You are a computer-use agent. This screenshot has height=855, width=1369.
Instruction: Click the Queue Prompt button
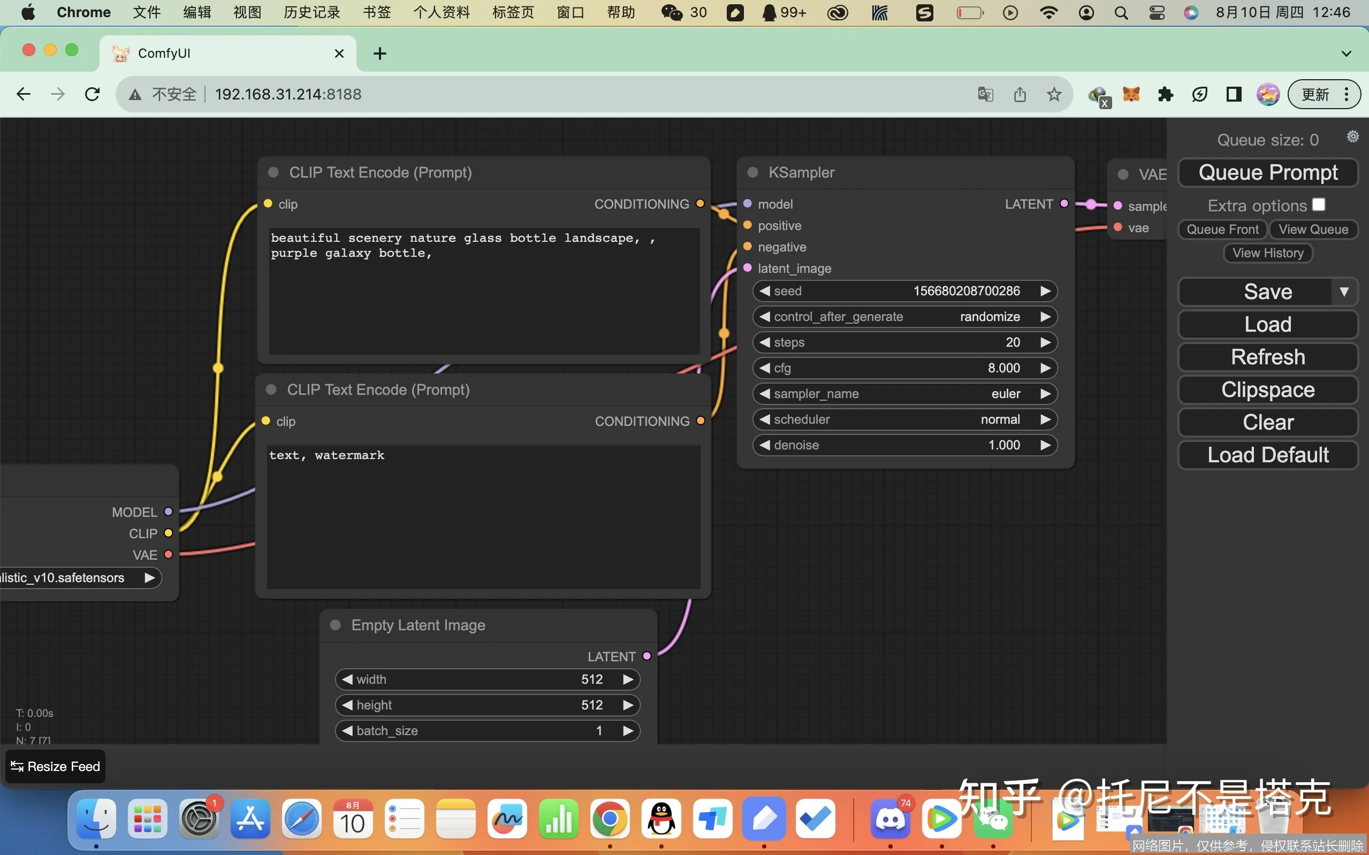tap(1268, 172)
